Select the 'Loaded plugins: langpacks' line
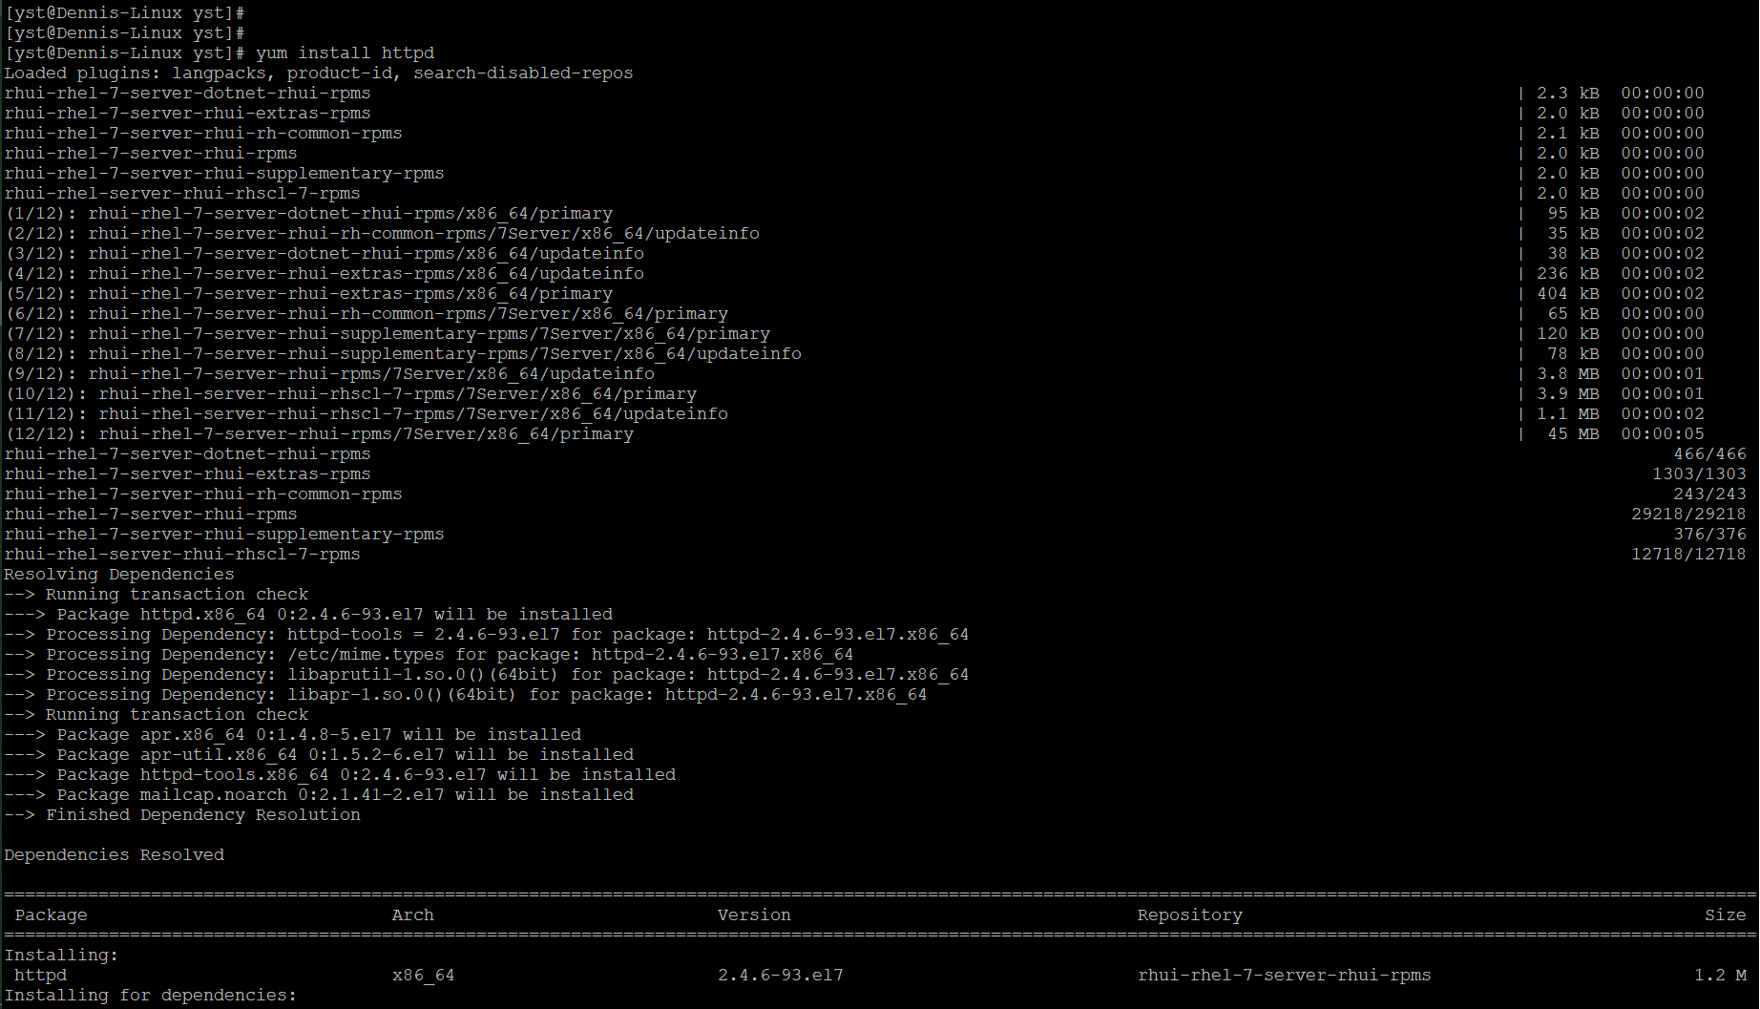This screenshot has width=1760, height=1009. point(319,73)
